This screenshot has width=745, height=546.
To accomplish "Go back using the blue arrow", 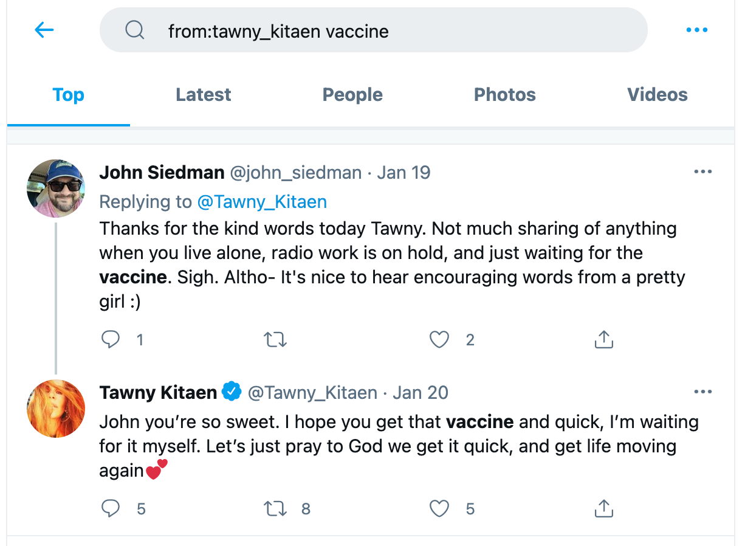I will 44,30.
